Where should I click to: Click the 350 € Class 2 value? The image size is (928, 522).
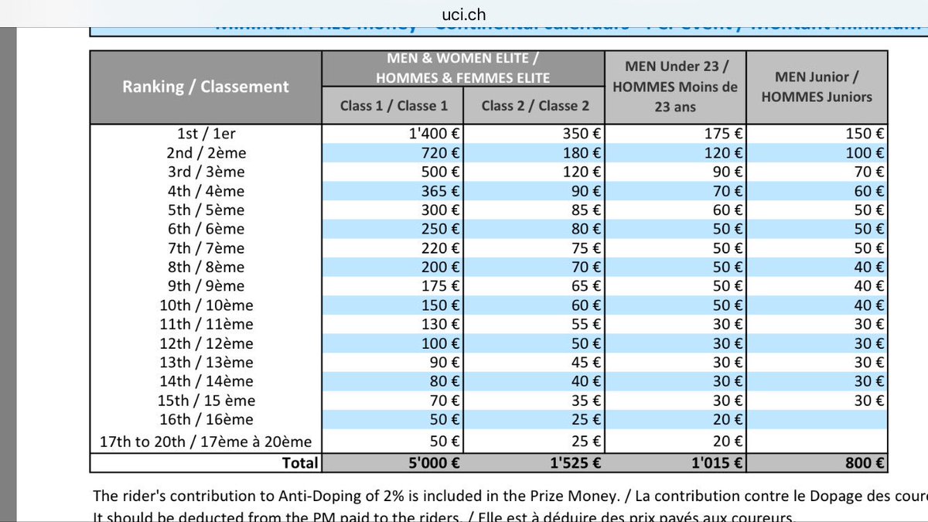582,134
